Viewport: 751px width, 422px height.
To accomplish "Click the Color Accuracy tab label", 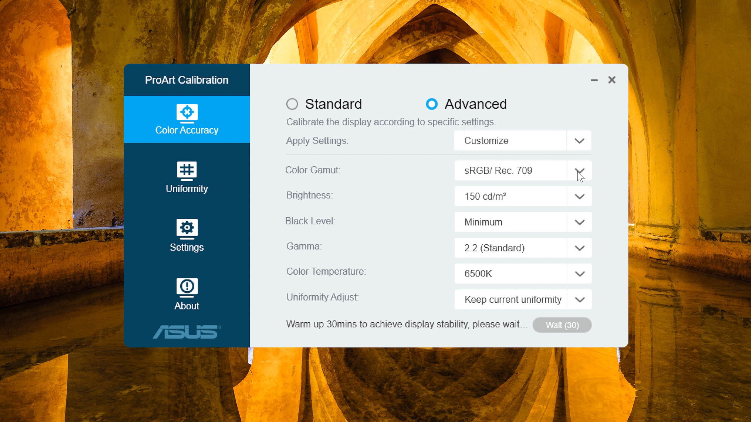I will (187, 130).
